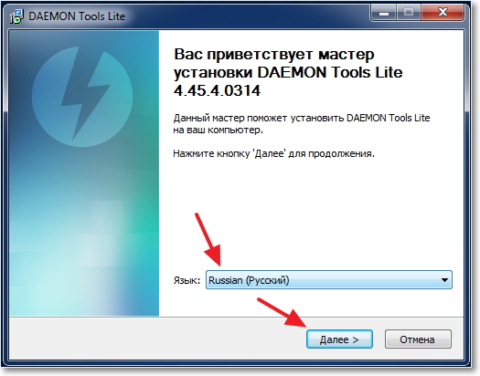Click the "DAEMON Tools Lite" window title text
This screenshot has height=376, width=480.
[x=77, y=16]
